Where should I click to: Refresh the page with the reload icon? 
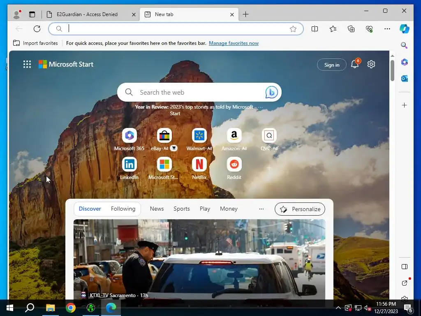[x=37, y=29]
